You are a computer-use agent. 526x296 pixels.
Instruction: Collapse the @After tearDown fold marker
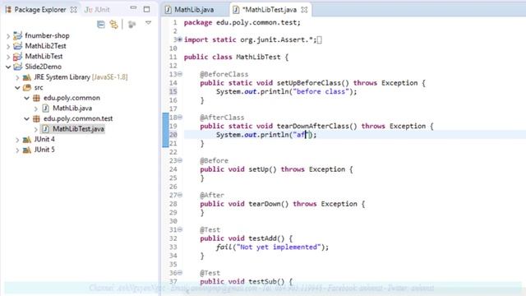pos(180,195)
